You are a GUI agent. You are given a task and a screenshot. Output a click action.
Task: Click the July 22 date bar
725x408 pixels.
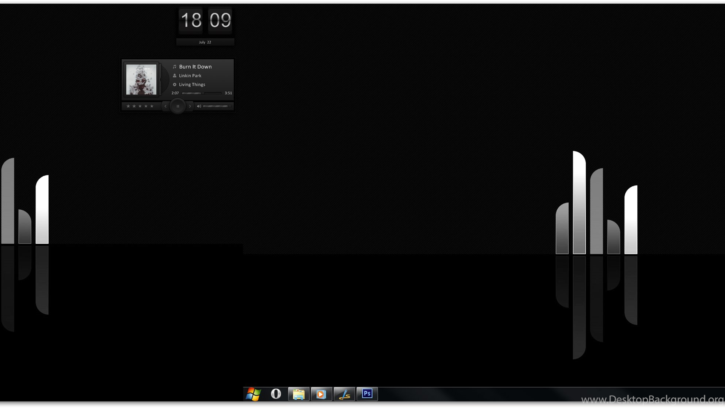[205, 42]
